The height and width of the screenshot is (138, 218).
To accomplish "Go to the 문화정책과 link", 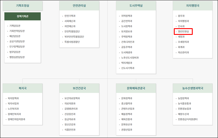I will tap(127, 98).
